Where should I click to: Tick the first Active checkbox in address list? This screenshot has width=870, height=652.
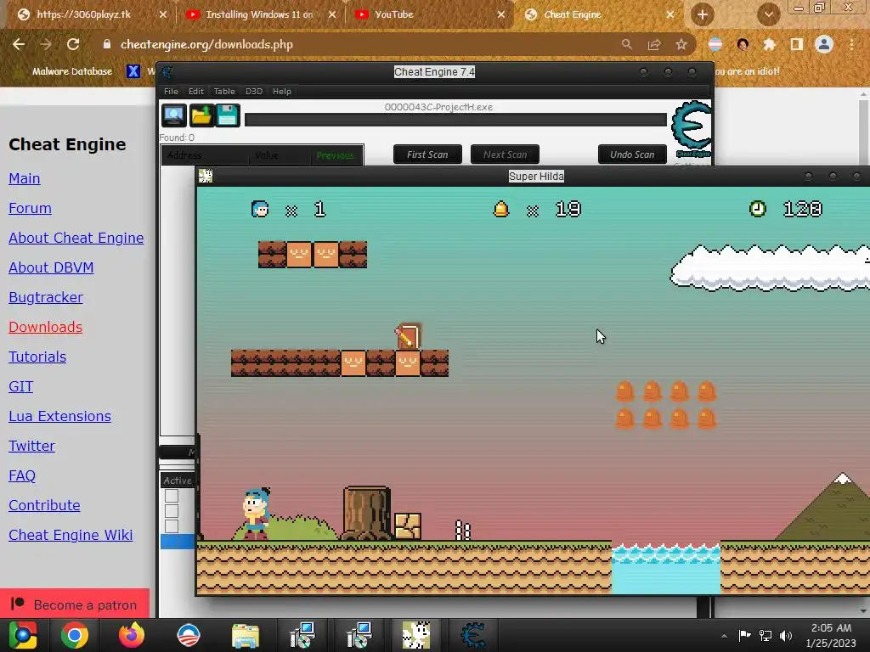point(172,496)
